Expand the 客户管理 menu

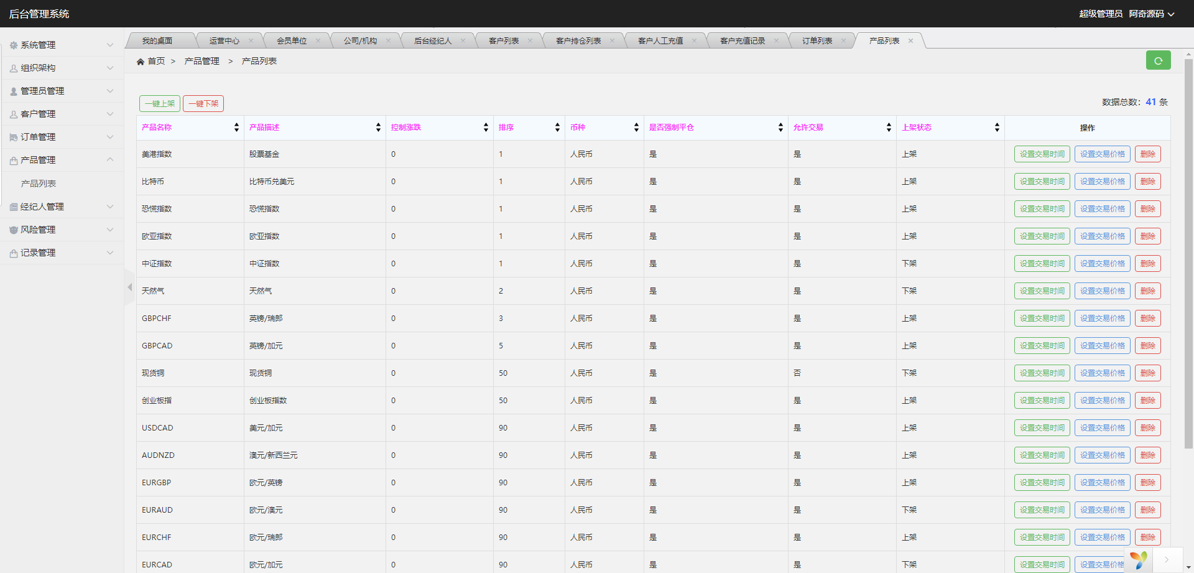coord(62,114)
